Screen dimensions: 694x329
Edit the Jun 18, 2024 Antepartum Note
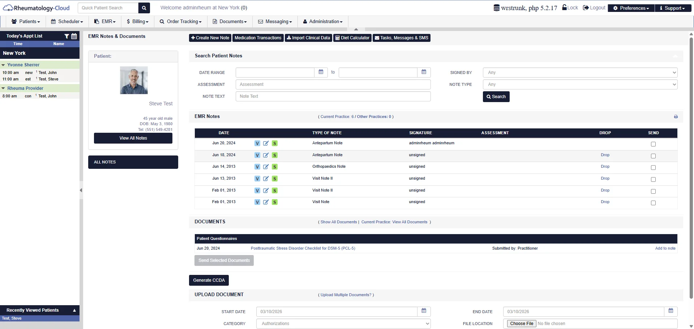pyautogui.click(x=266, y=155)
